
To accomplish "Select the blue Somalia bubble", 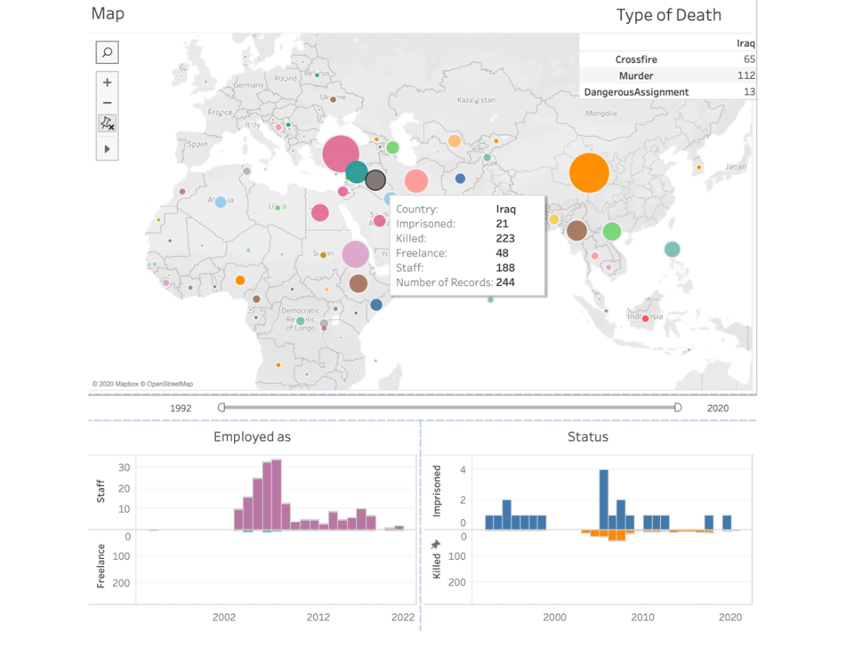I will pyautogui.click(x=376, y=304).
